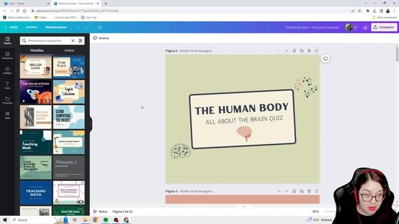This screenshot has width=399, height=224.
Task: Add a new page after page 1
Action: click(317, 51)
